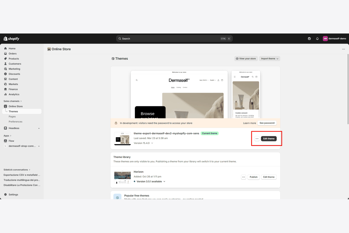Open the notifications bell
The image size is (349, 233).
[317, 39]
